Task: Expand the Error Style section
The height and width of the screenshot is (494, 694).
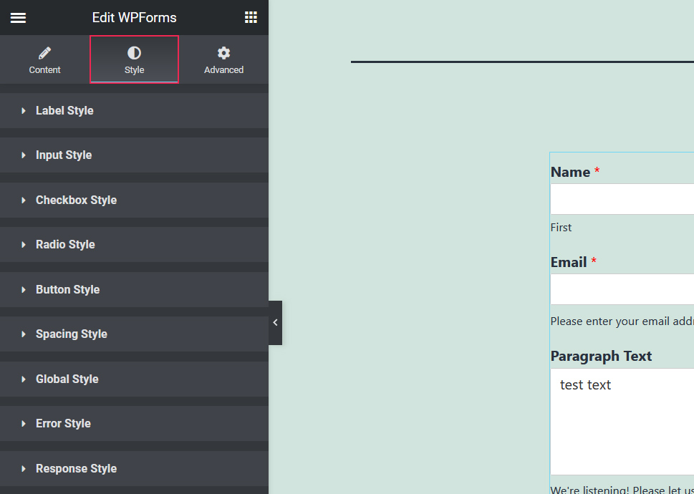Action: click(63, 423)
